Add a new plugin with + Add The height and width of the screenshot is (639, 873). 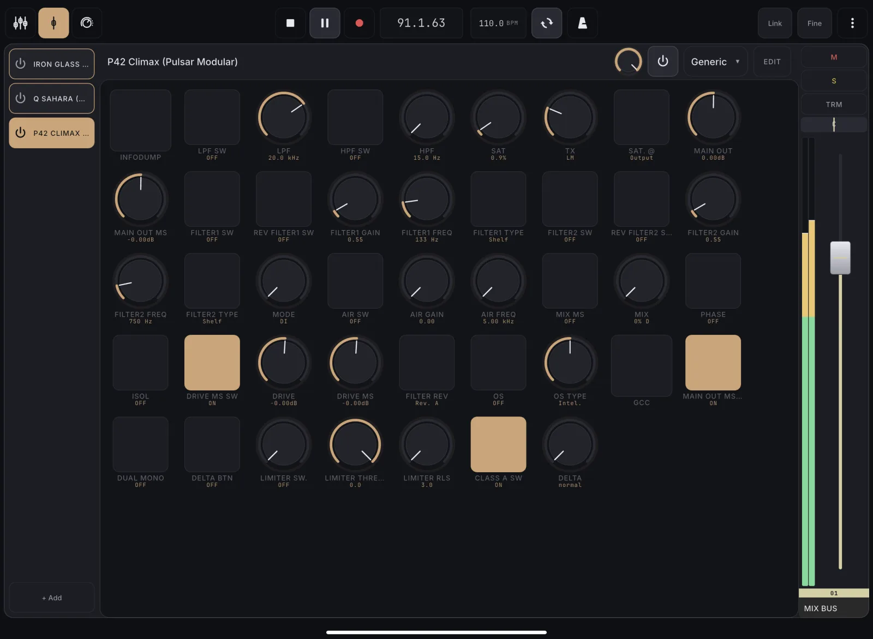52,598
